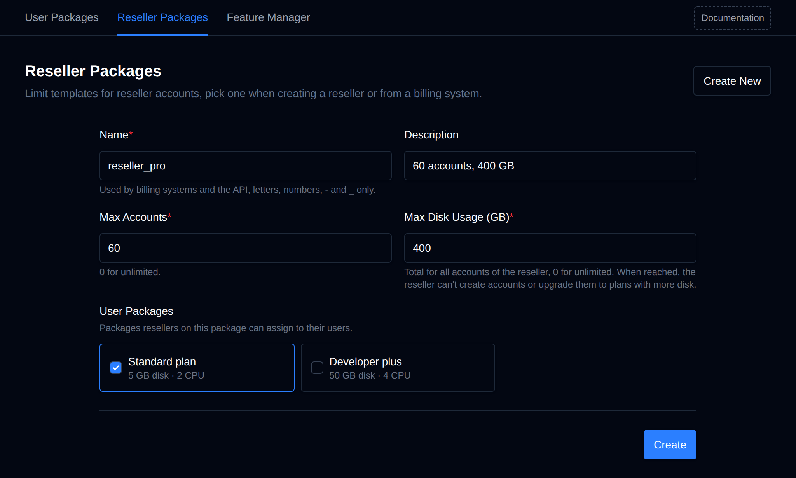Click the 'User Packages' section label

136,311
